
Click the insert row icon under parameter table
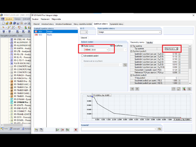[x=132, y=89]
